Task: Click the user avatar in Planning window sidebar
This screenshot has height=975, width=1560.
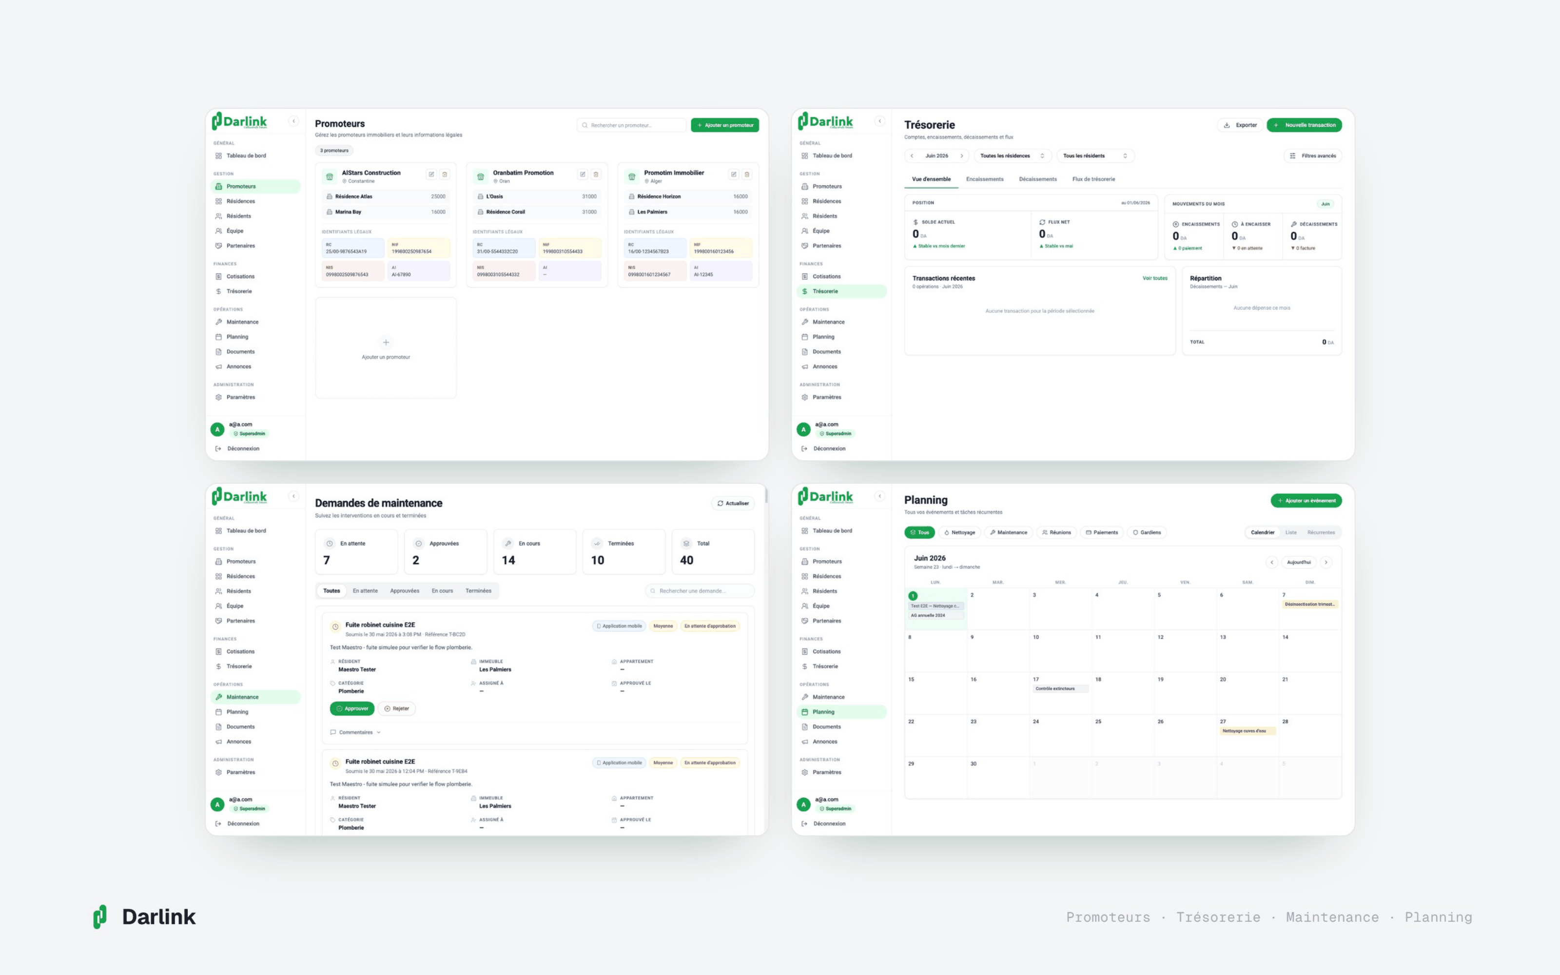Action: (803, 804)
